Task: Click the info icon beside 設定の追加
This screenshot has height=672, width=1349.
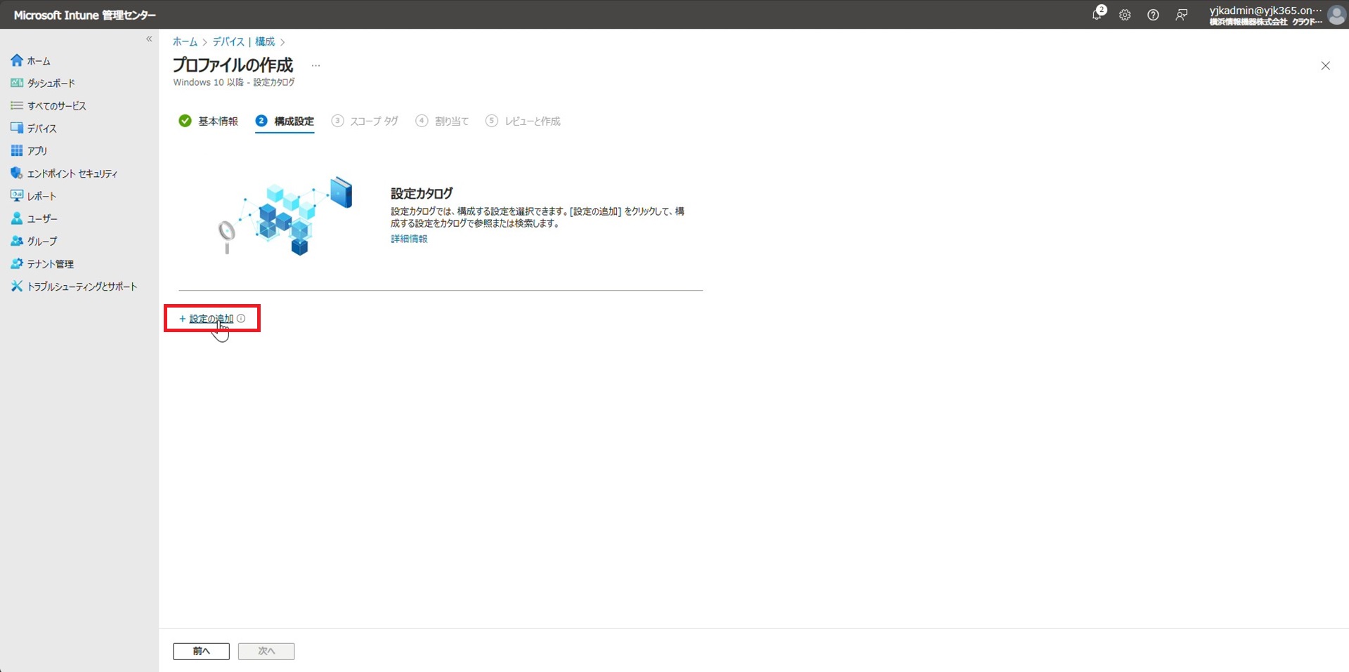Action: click(241, 319)
